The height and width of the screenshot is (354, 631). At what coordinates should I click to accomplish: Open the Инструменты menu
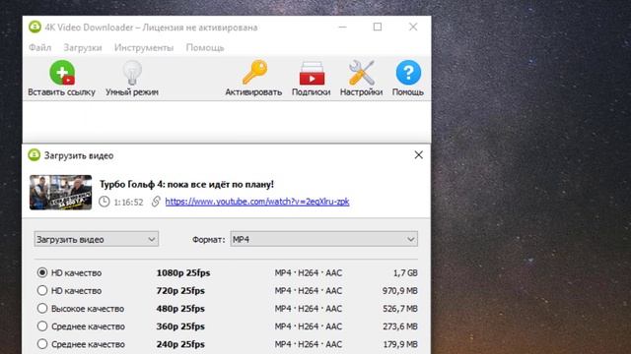click(144, 48)
